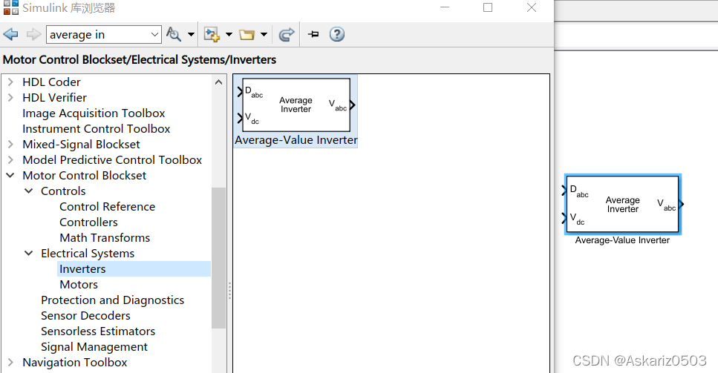Click Electrical Systems tree label
The image size is (718, 373).
click(88, 253)
